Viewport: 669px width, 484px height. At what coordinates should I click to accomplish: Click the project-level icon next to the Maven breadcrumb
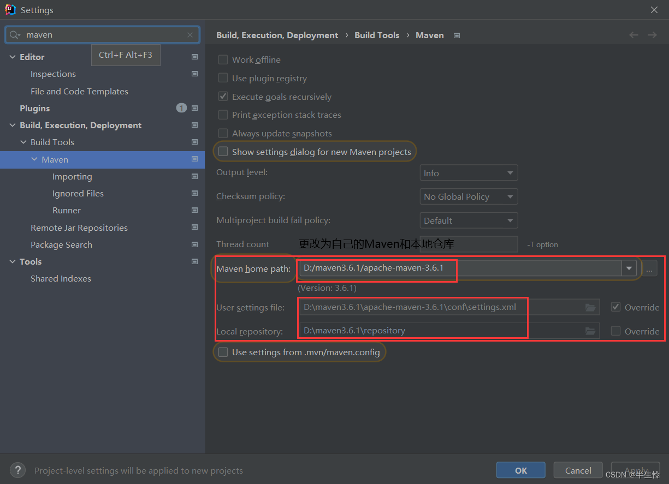pyautogui.click(x=457, y=35)
